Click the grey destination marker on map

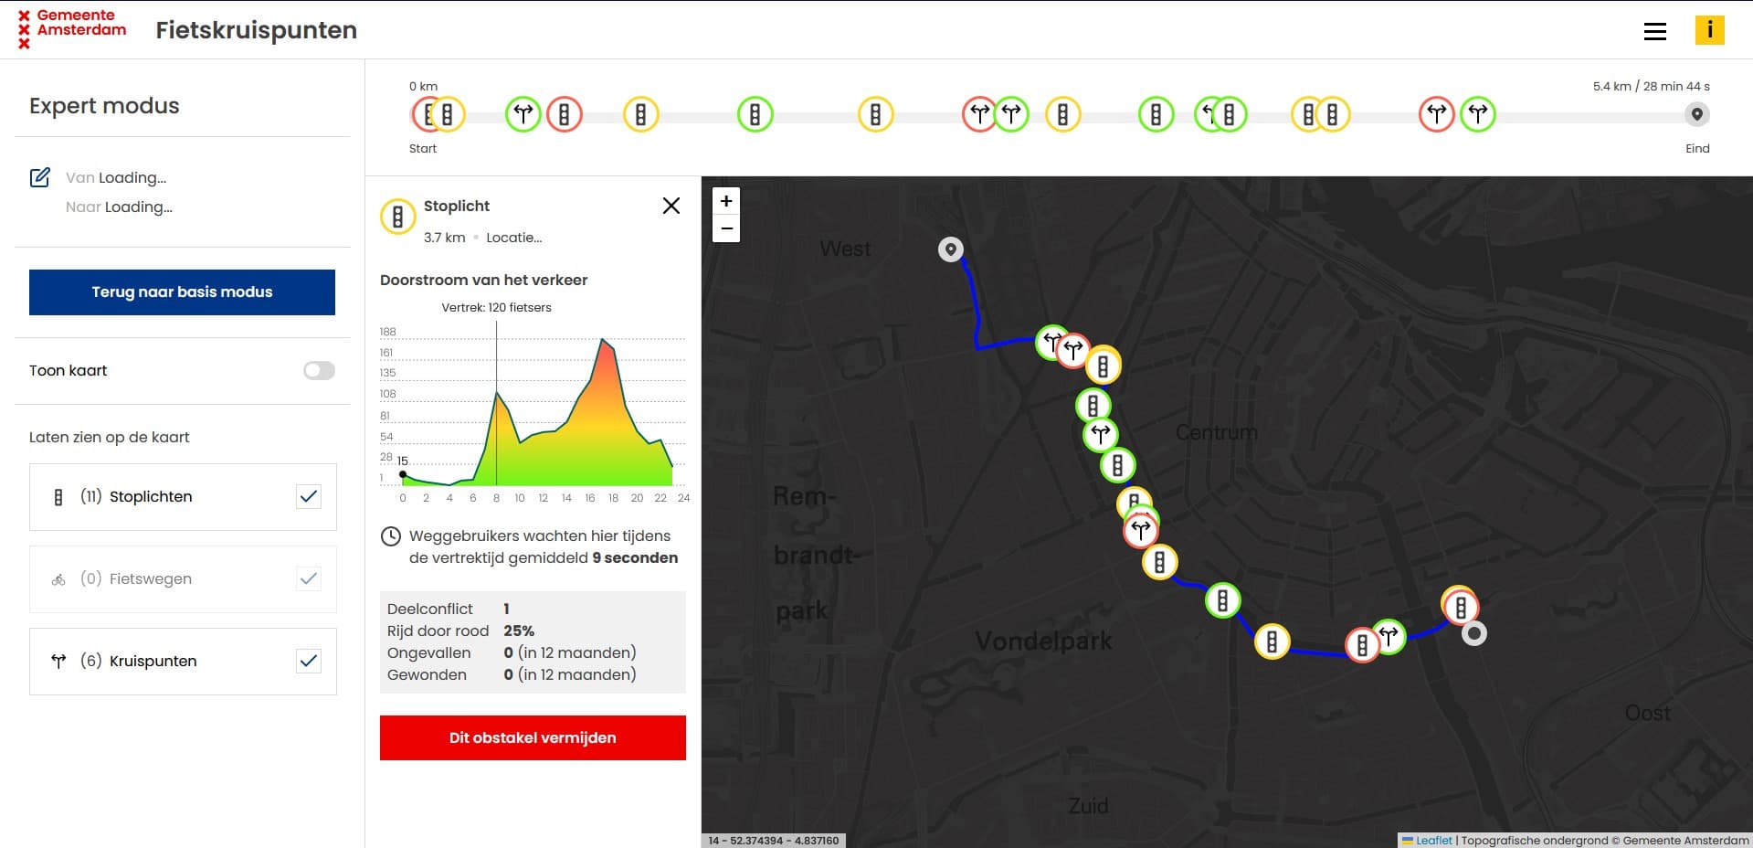[x=1473, y=633]
